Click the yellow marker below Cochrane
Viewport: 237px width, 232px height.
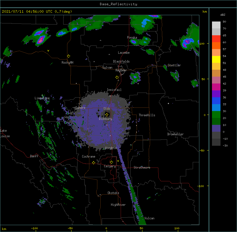(x=93, y=163)
